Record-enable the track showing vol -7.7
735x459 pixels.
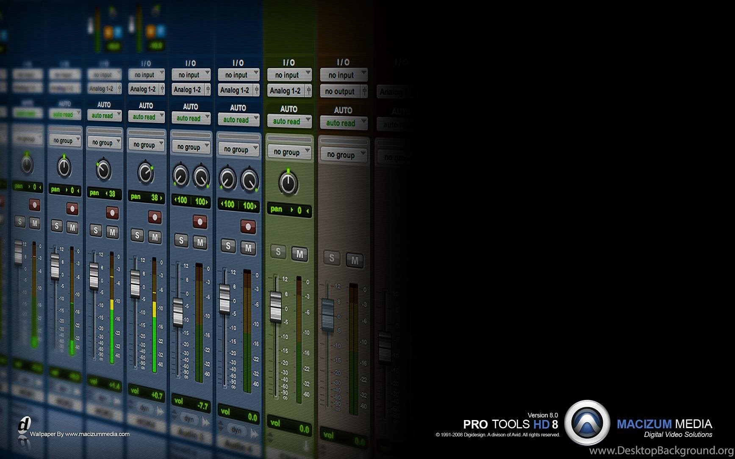(x=200, y=221)
